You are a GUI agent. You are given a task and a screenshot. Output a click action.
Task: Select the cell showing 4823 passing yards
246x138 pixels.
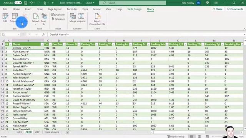90,85
